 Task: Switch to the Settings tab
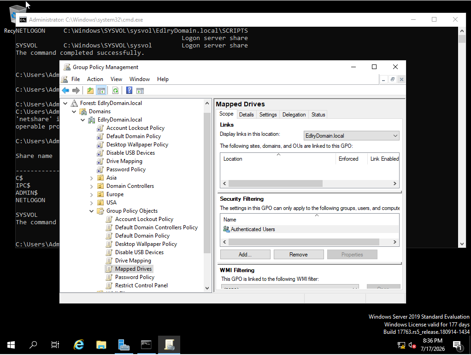pyautogui.click(x=268, y=115)
